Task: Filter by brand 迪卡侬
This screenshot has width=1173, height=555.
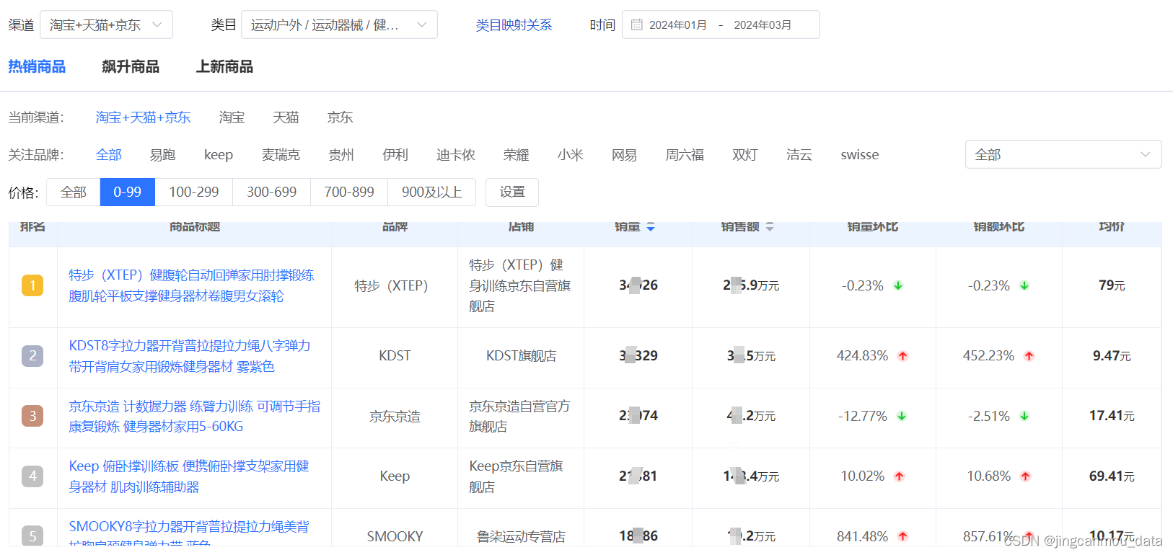Action: (x=456, y=155)
